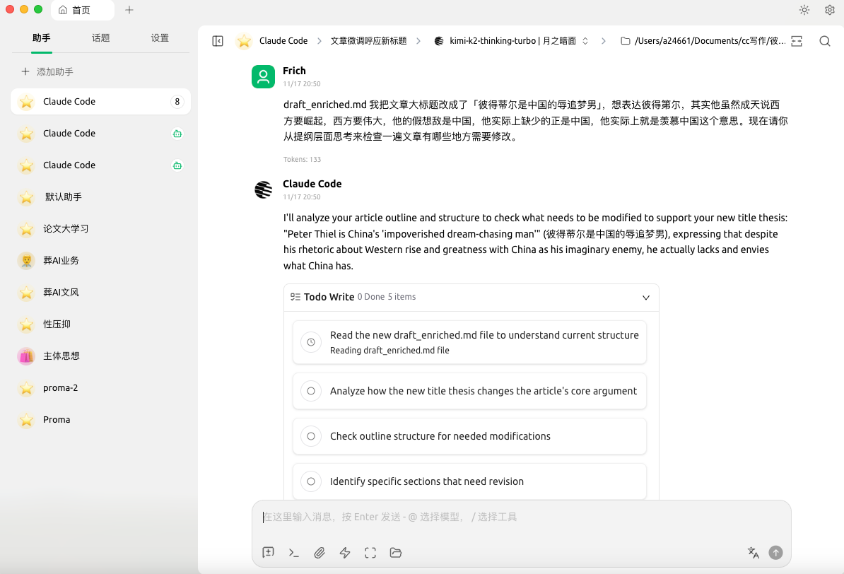The height and width of the screenshot is (574, 844).
Task: Click the 添加助手 button
Action: tap(47, 71)
